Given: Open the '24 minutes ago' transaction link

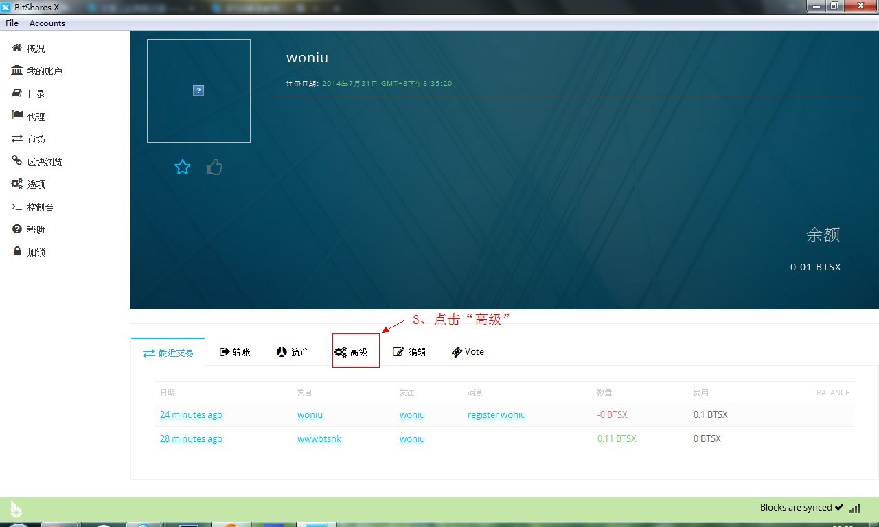Looking at the screenshot, I should click(x=191, y=415).
